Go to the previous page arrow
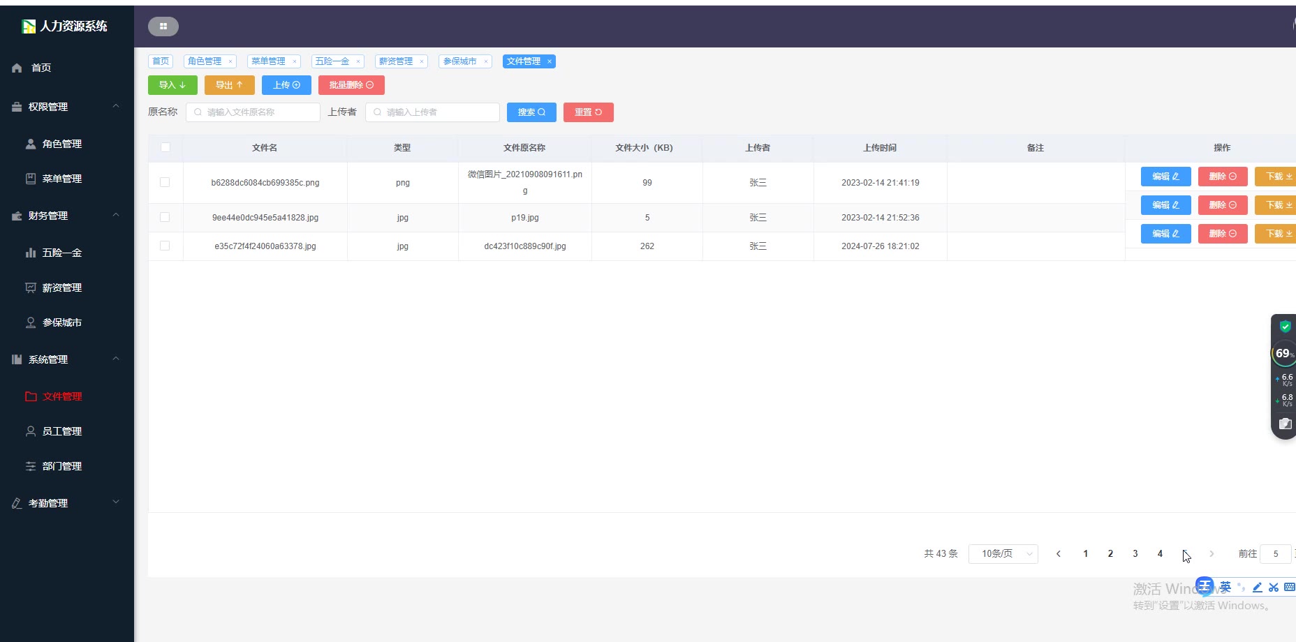 (x=1059, y=553)
